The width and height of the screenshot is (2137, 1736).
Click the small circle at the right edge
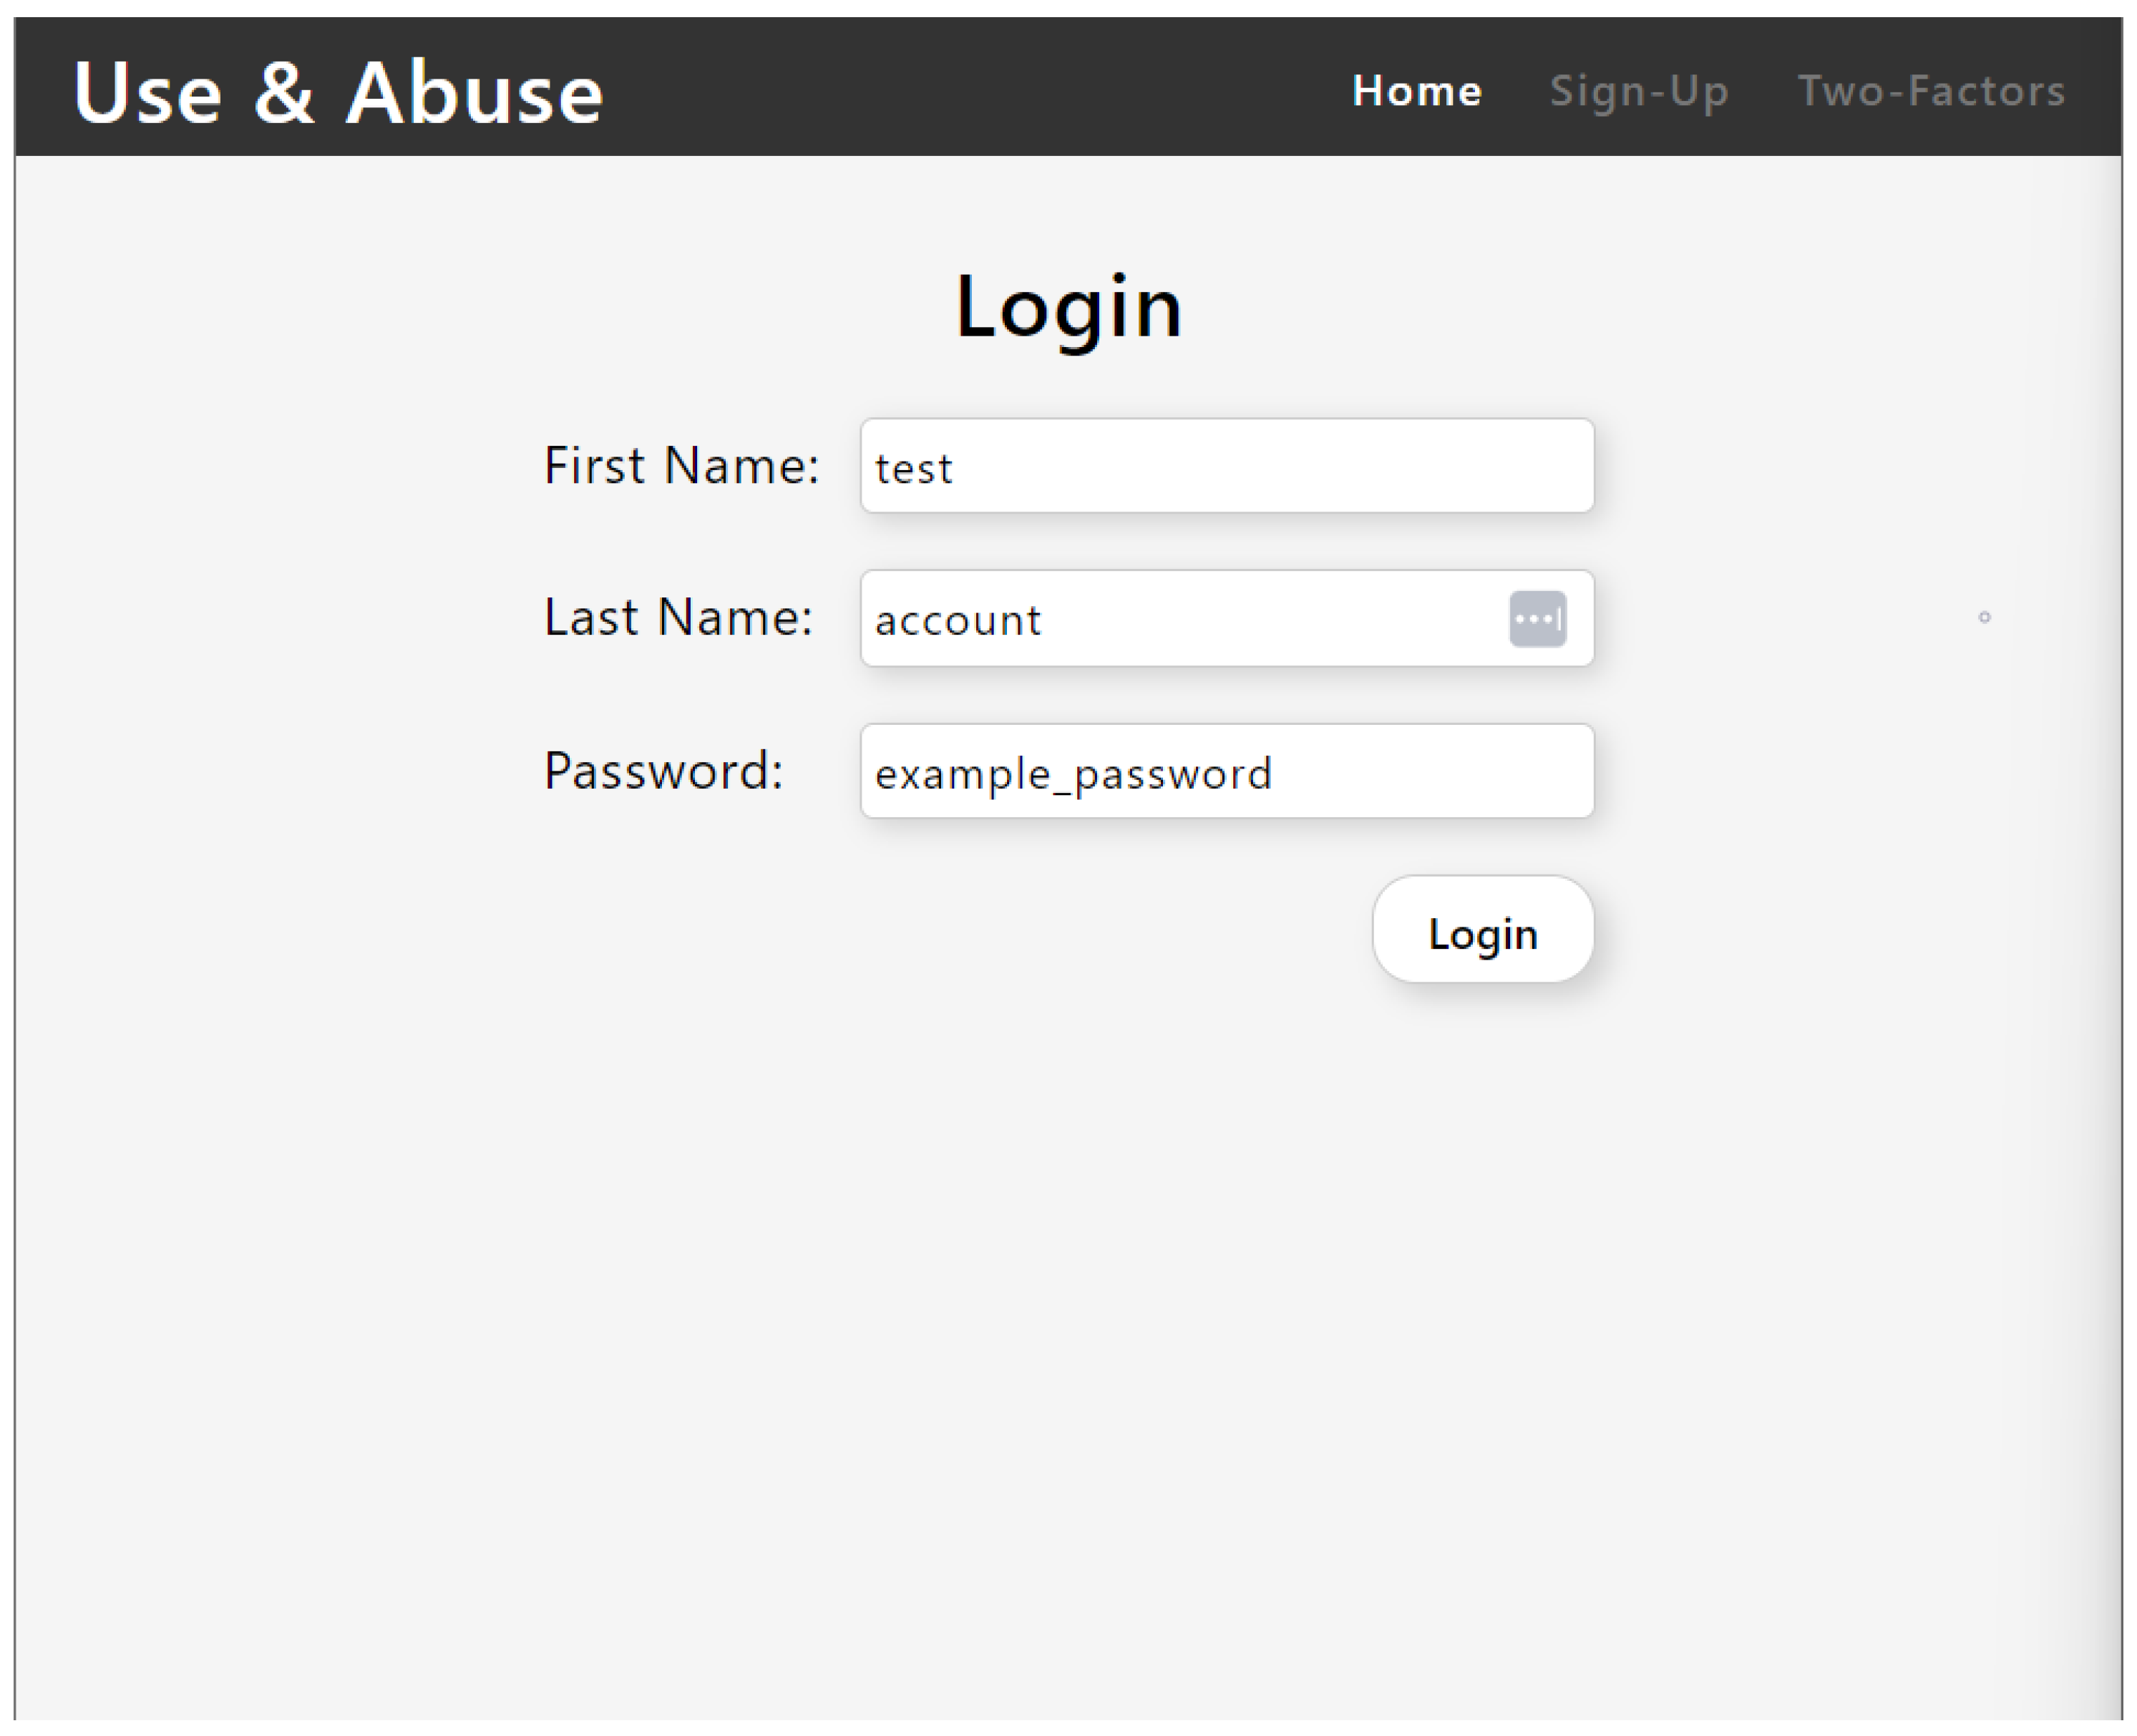point(1984,617)
